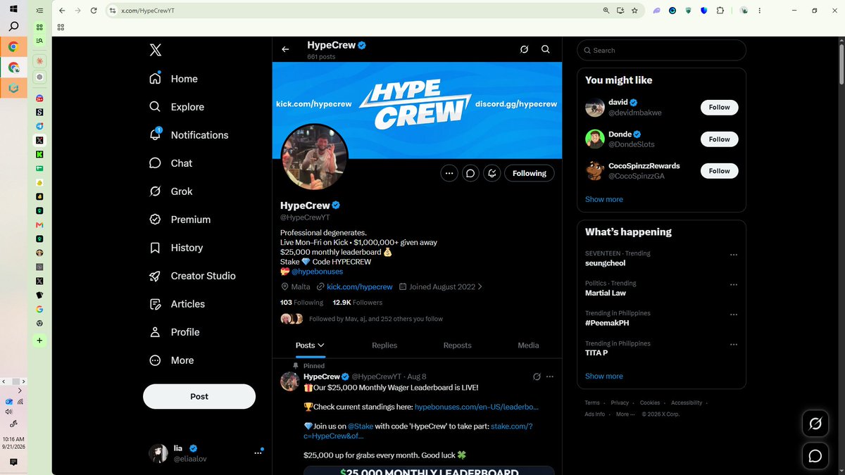Click zoom magnifier icon in address bar
The width and height of the screenshot is (845, 475).
coord(606,11)
